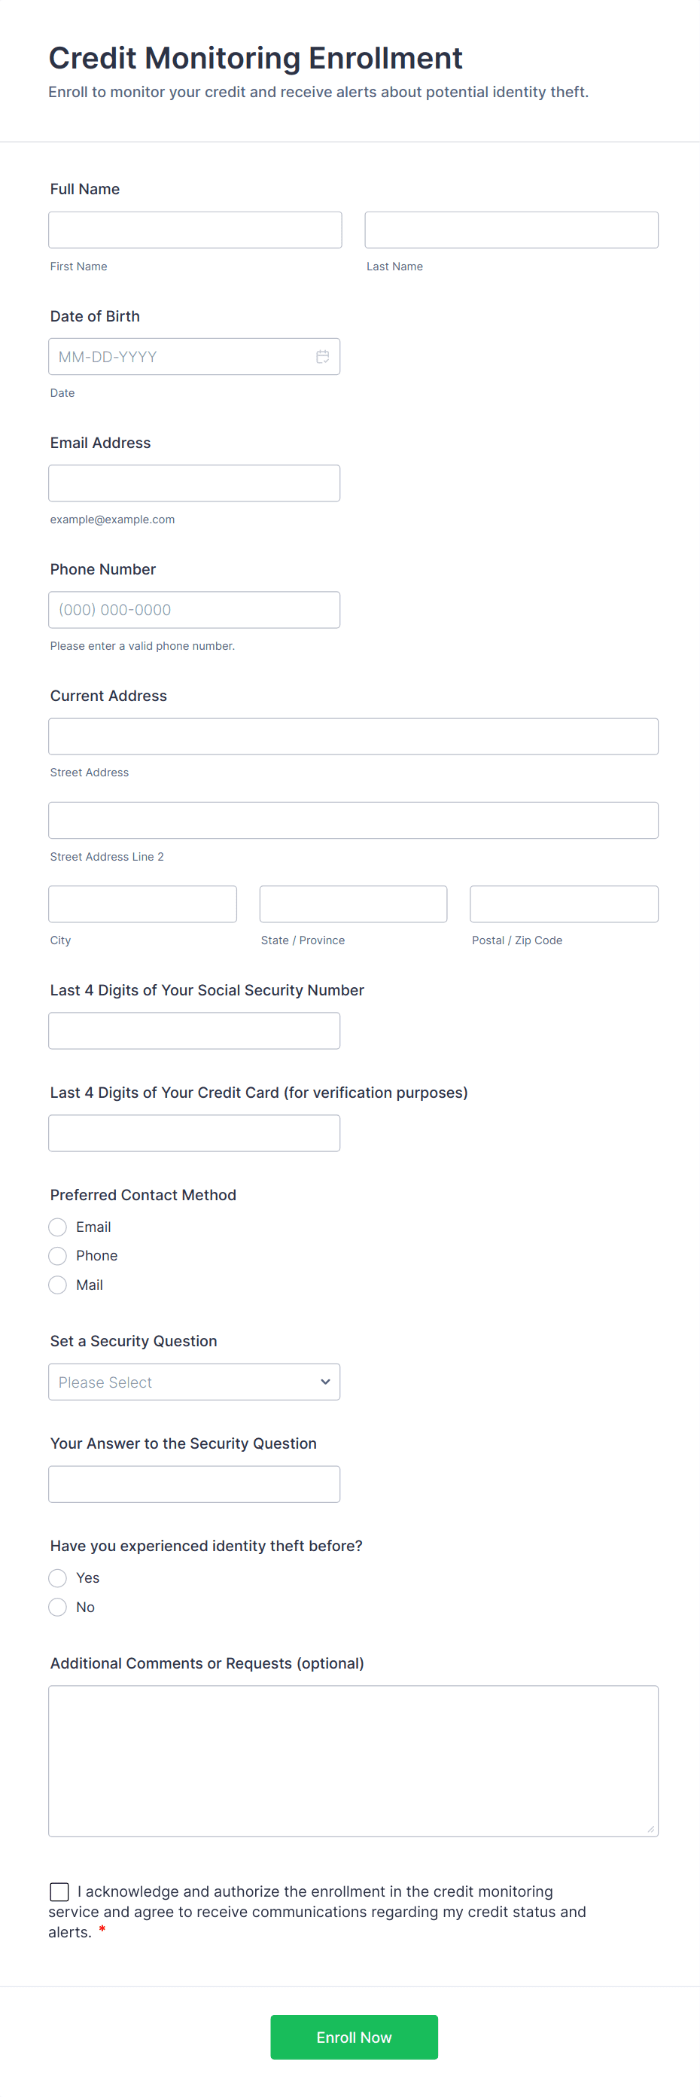700x2097 pixels.
Task: Click the City input field
Action: click(x=142, y=904)
